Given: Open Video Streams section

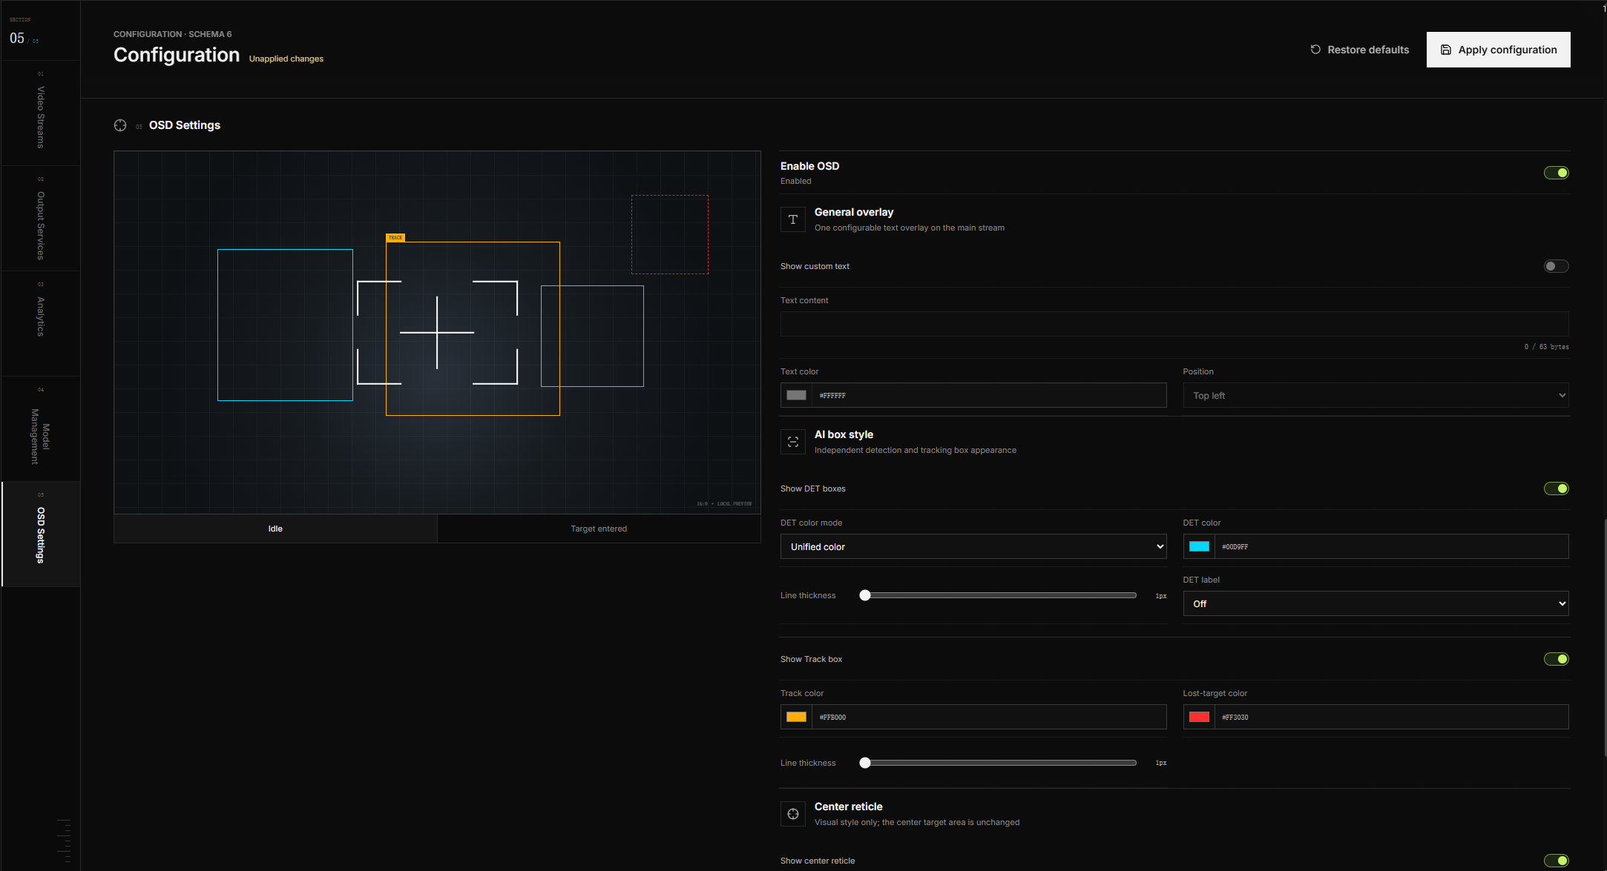Looking at the screenshot, I should [41, 113].
